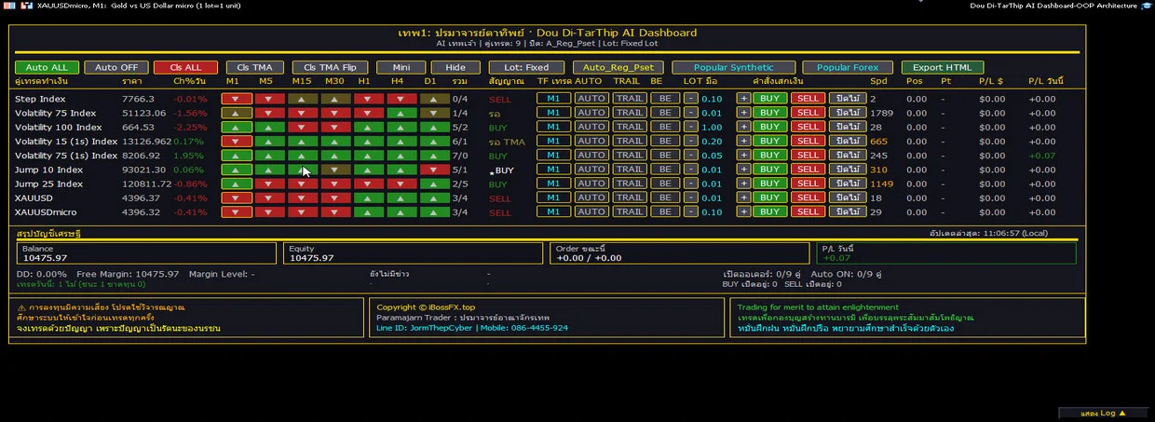
Task: Switch to Popular Forex pair set
Action: tap(848, 67)
